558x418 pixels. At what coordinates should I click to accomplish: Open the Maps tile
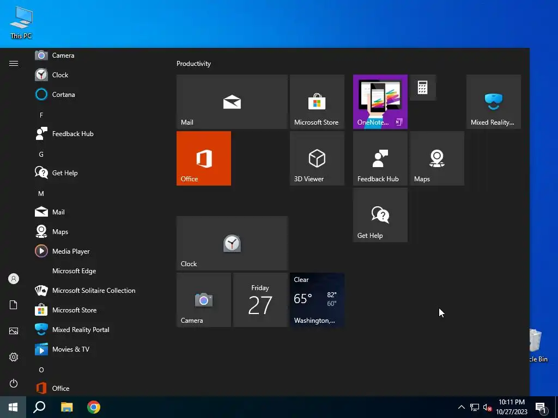[437, 158]
